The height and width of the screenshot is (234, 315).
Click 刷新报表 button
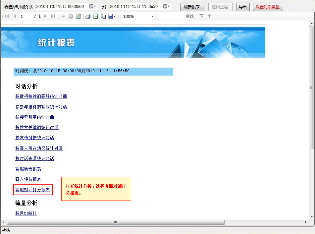192,7
